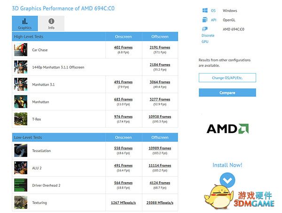282x213 pixels.
Task: Click the 1440p Manhattan 3.1.1 Offscreen label
Action: click(x=58, y=67)
